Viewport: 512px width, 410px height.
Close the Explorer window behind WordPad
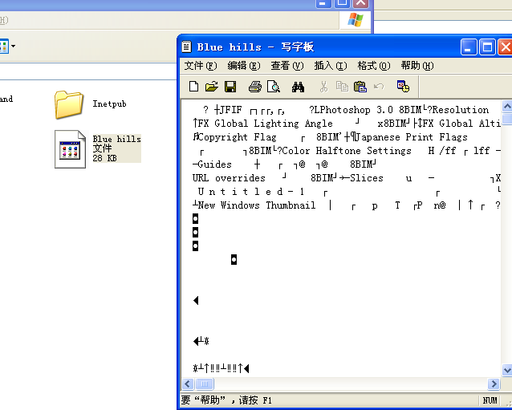361,3
